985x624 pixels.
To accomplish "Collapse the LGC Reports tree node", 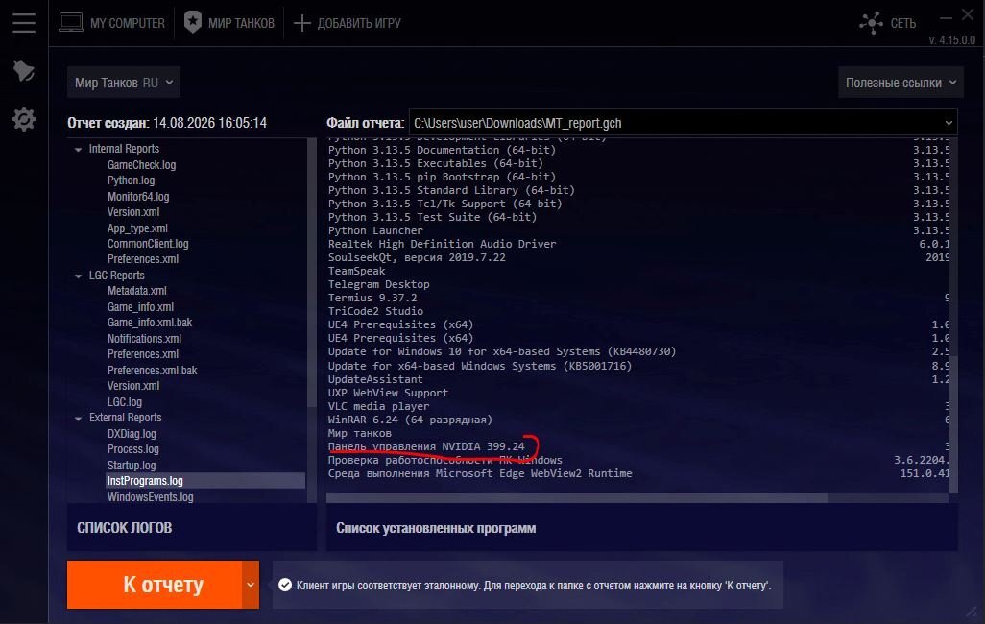I will 79,276.
